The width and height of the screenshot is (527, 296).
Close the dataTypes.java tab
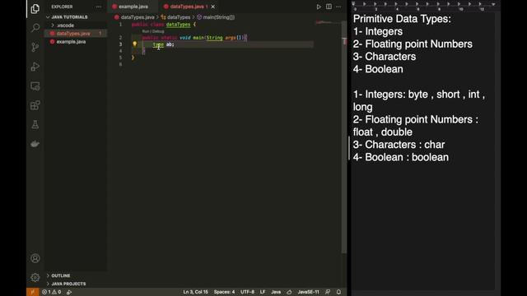(x=213, y=7)
